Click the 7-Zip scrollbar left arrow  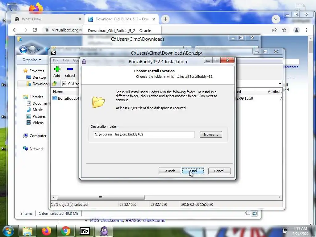pyautogui.click(x=53, y=197)
